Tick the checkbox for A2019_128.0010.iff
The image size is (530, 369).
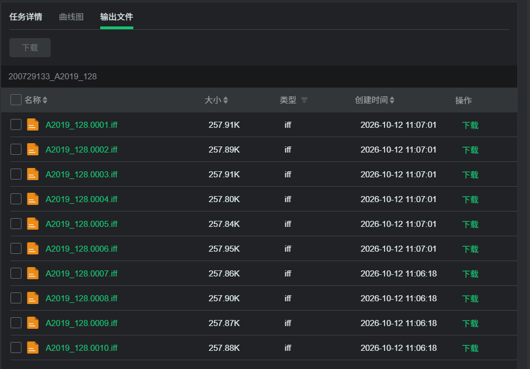tap(16, 348)
